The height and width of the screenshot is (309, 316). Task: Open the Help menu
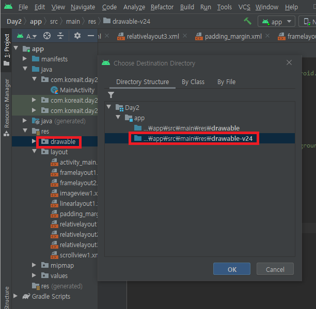click(x=291, y=7)
